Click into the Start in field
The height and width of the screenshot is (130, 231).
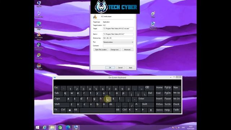pyautogui.click(x=118, y=34)
